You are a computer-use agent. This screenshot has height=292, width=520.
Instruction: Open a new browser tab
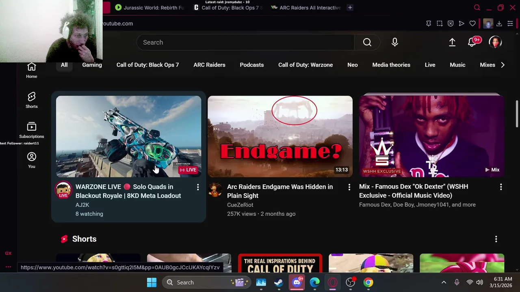(350, 7)
